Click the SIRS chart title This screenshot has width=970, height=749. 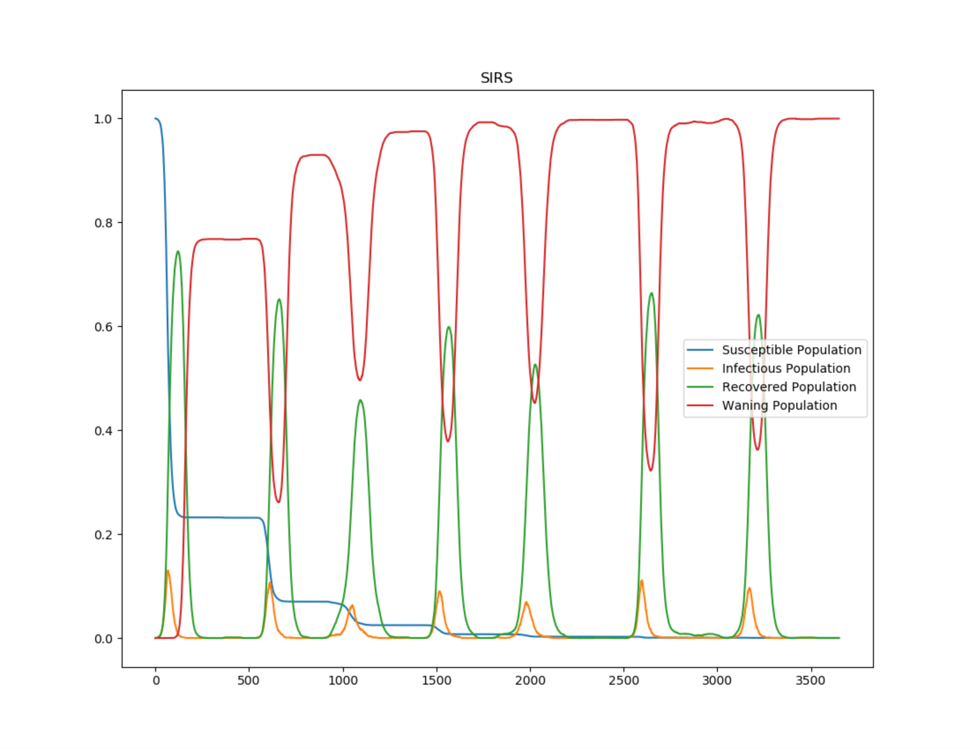(496, 78)
